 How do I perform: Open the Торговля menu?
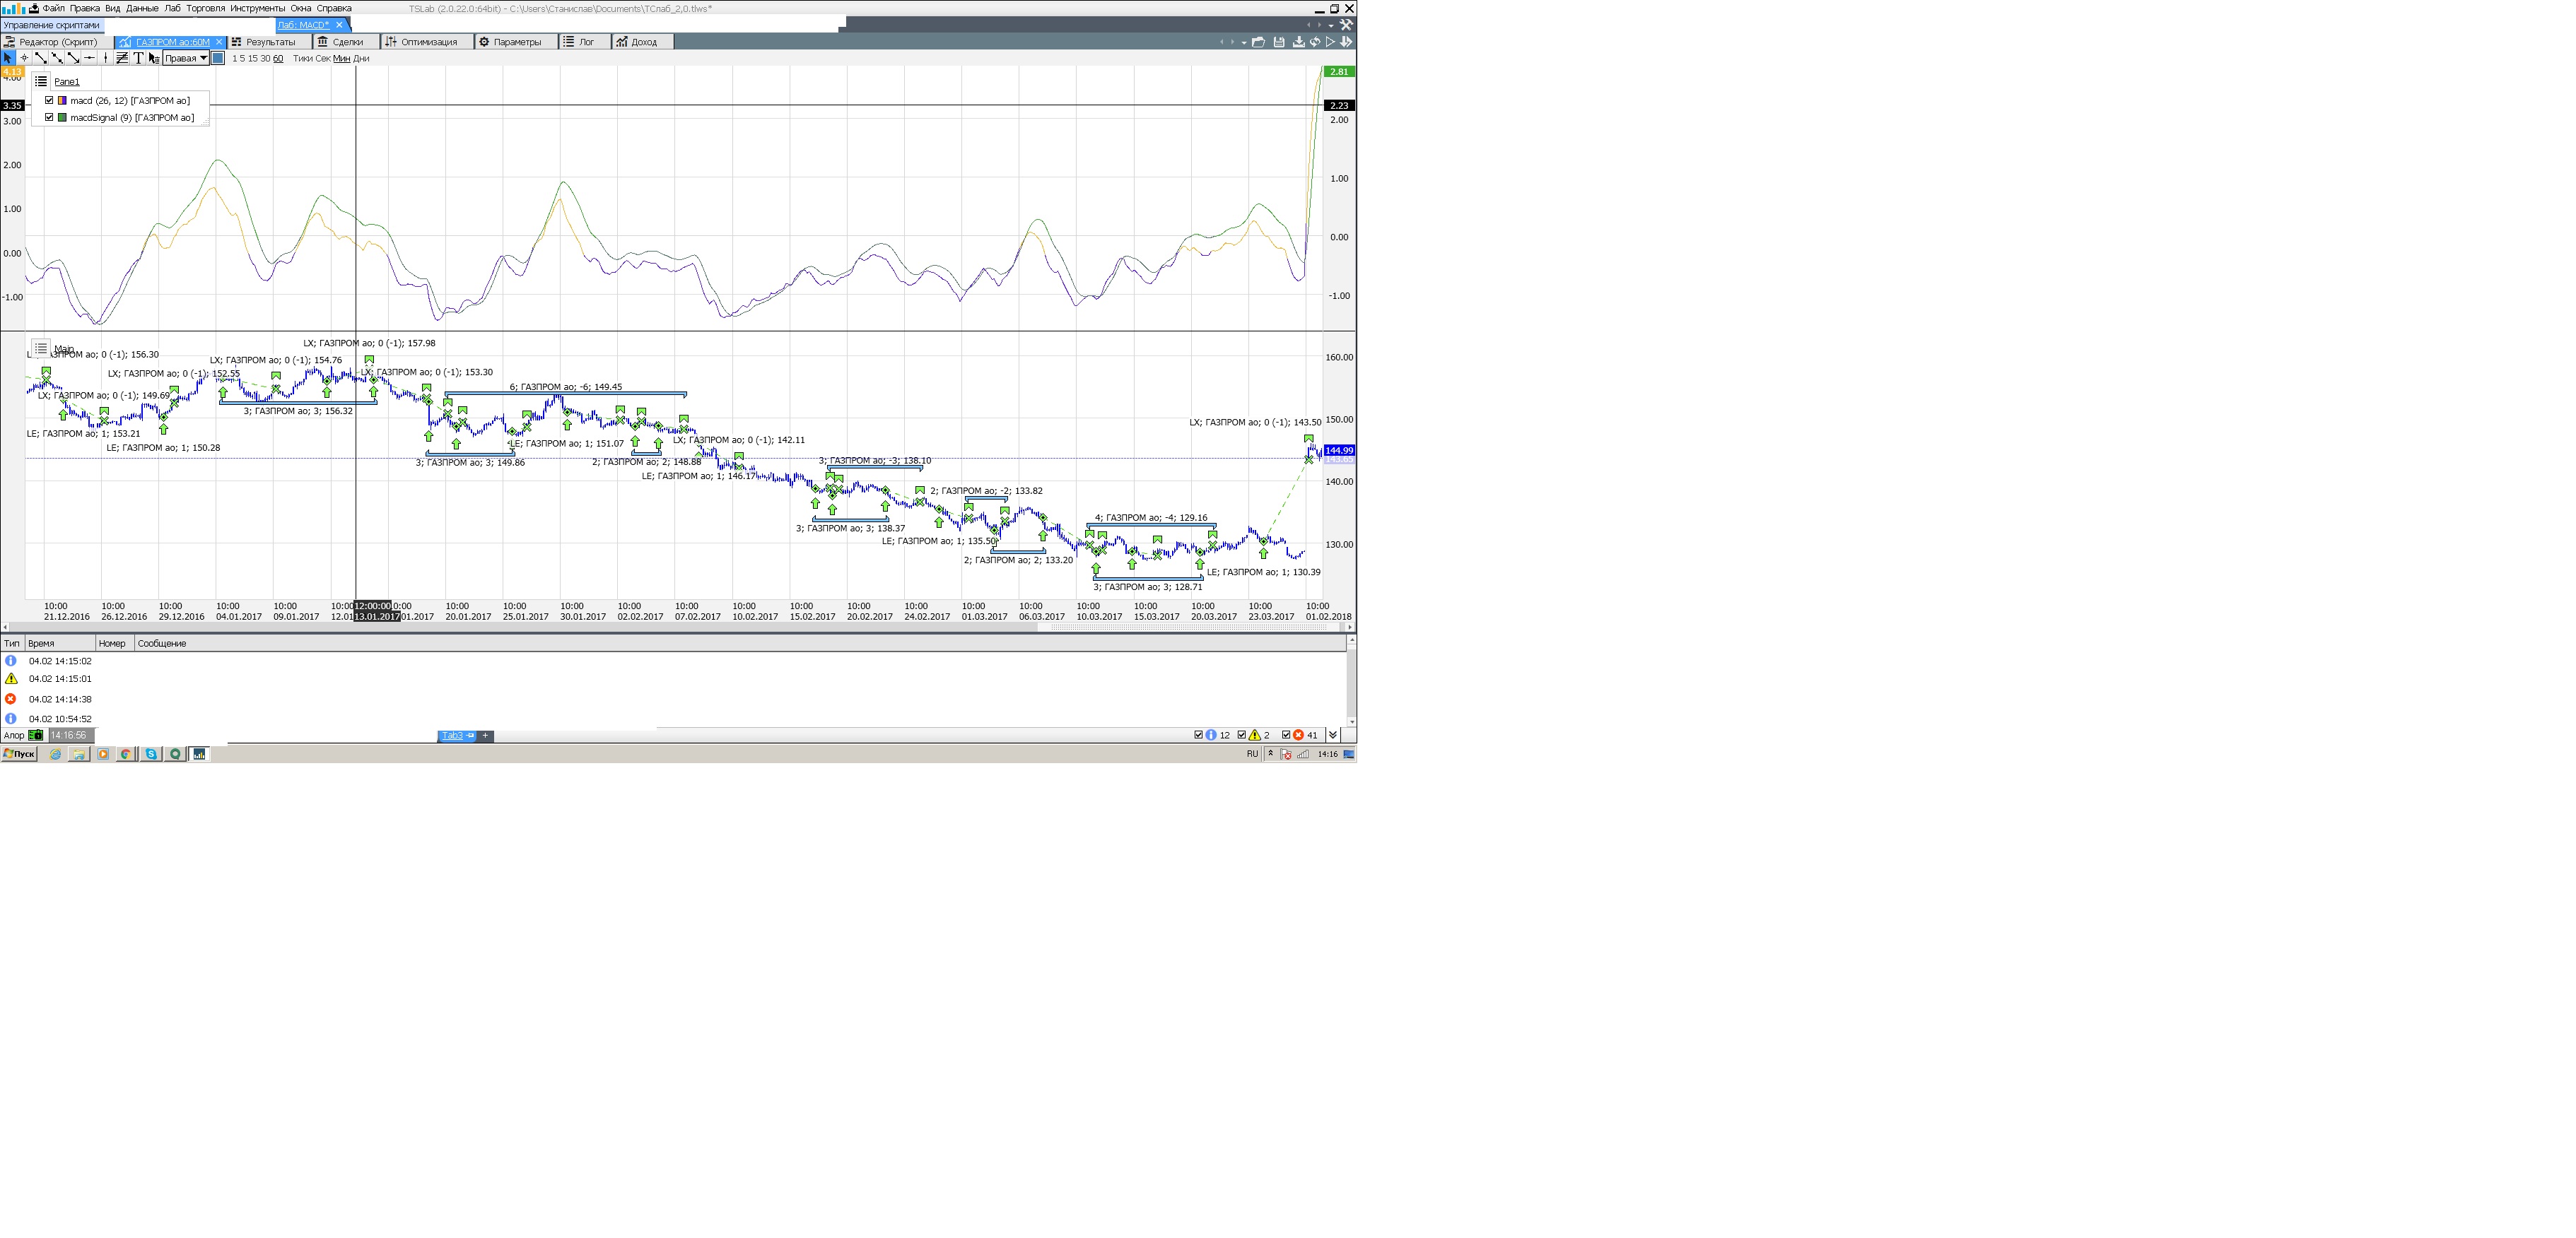click(205, 8)
